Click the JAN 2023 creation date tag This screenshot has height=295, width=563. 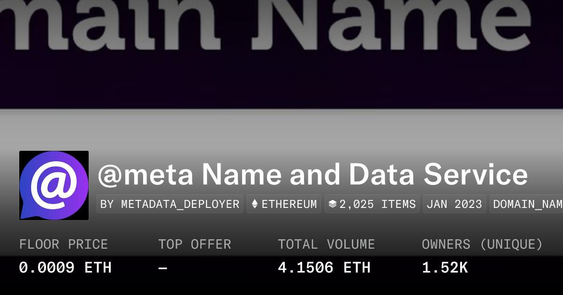point(454,204)
